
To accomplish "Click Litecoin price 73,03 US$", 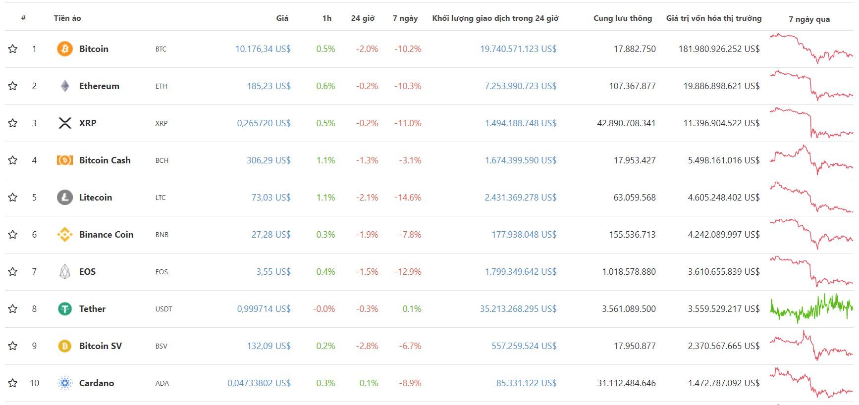I will tap(271, 197).
